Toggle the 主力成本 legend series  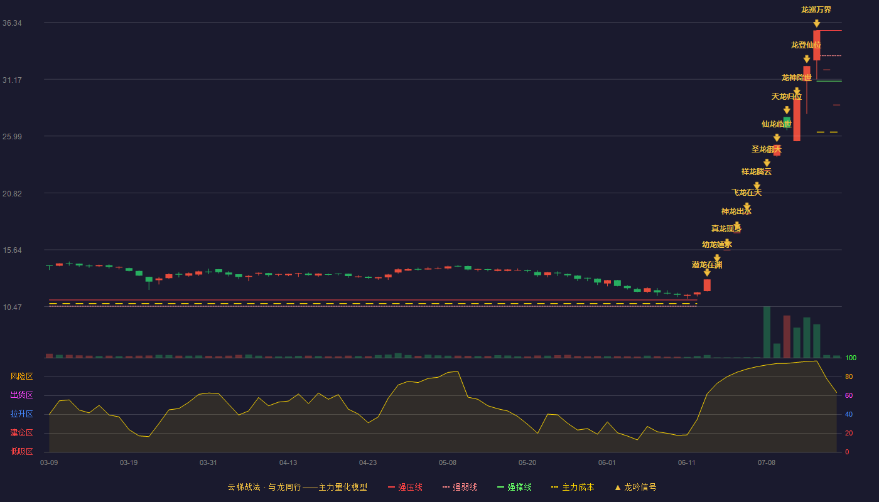(x=572, y=487)
